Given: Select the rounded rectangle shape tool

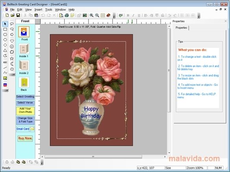Looking at the screenshot, I should coord(5,34).
